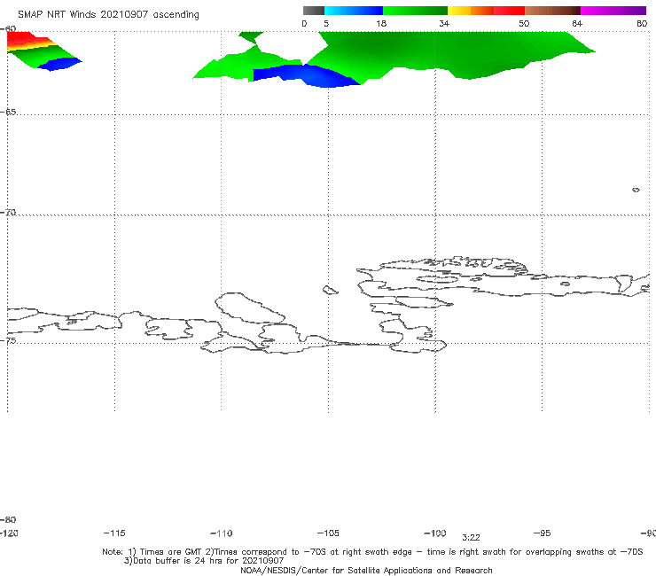Click the swath time label '3:22'
The width and height of the screenshot is (656, 576).
click(x=471, y=538)
